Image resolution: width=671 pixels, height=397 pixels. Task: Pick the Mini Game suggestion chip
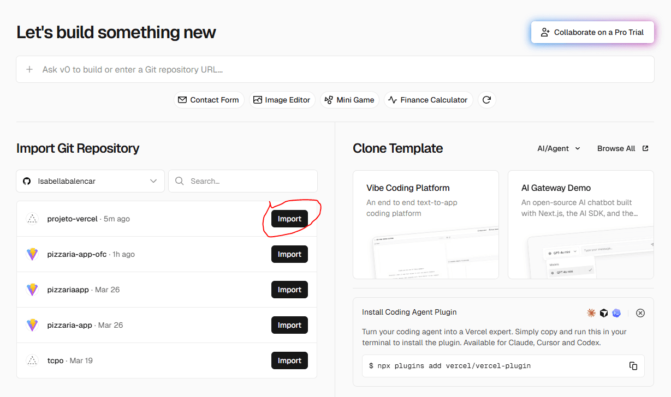point(349,100)
